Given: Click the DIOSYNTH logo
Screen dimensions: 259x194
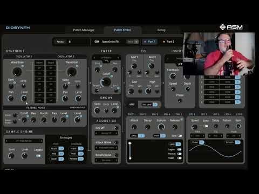Looking at the screenshot, I should [x=18, y=28].
